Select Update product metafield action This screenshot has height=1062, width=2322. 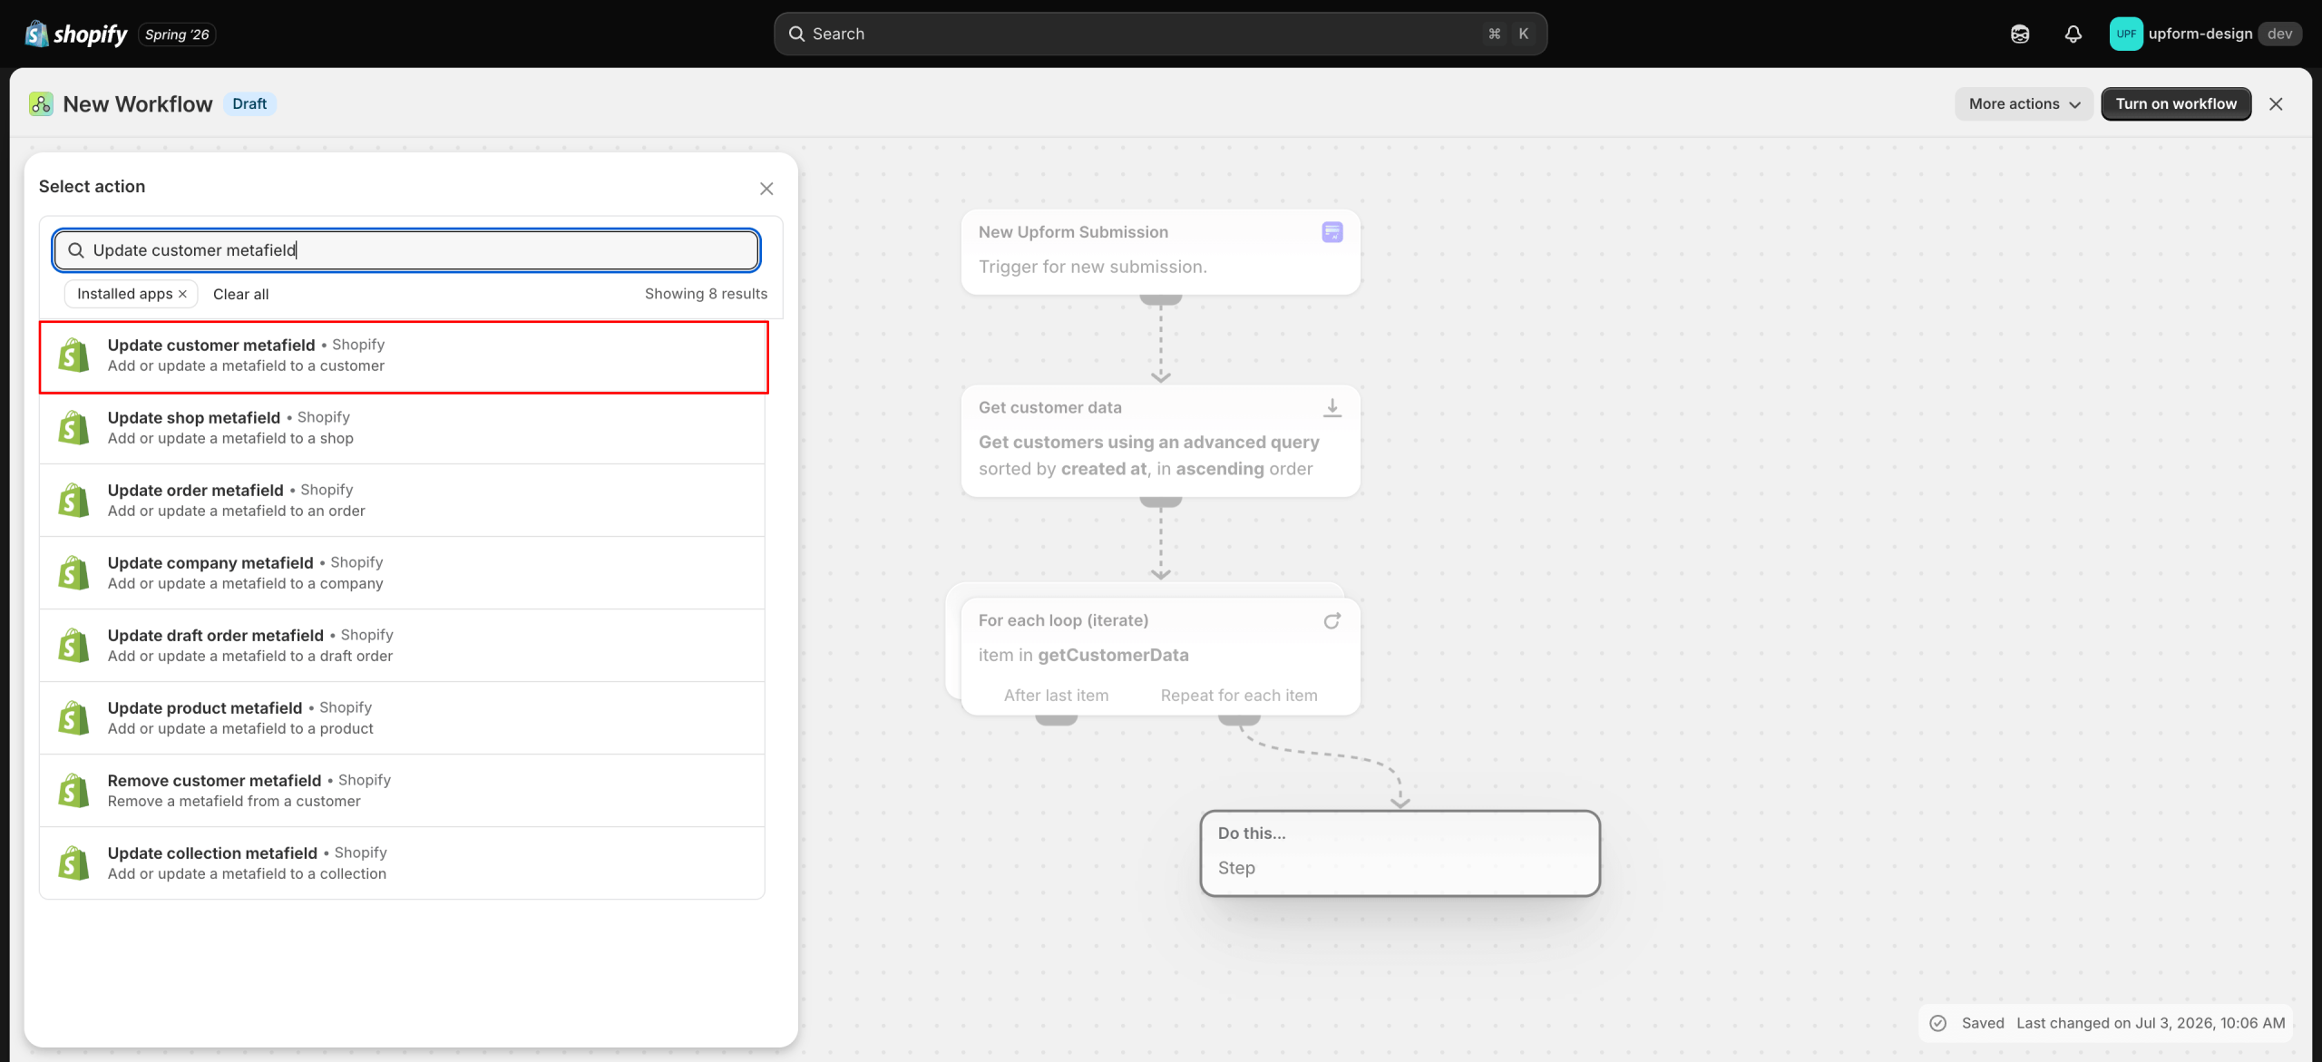403,718
